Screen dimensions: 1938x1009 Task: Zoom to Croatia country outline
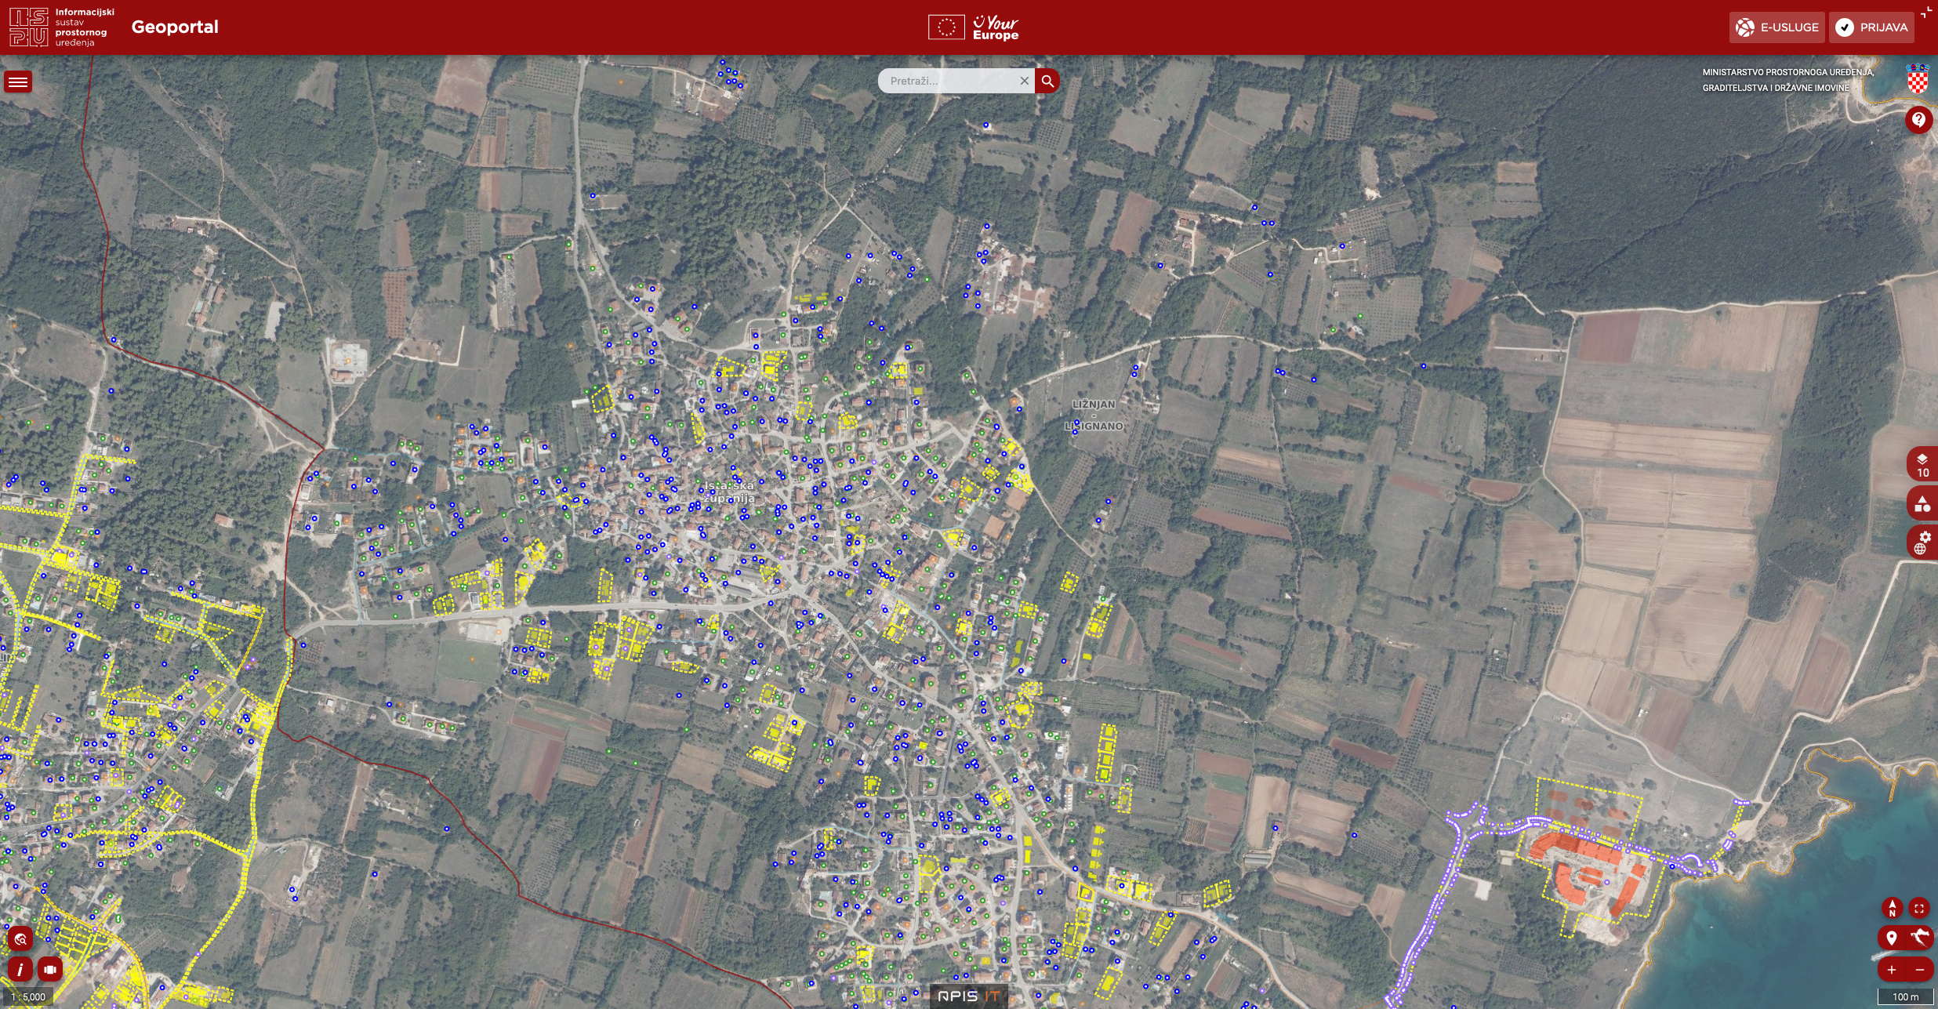point(1919,938)
